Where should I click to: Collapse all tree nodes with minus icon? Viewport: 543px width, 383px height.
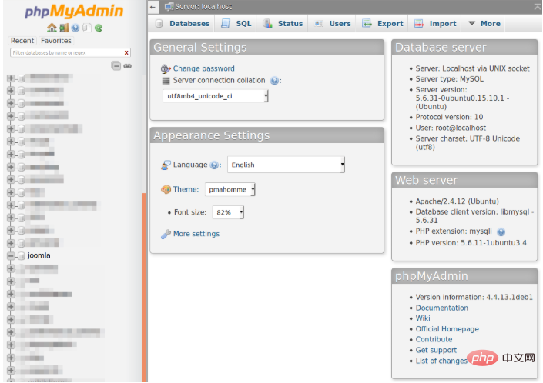tap(116, 65)
